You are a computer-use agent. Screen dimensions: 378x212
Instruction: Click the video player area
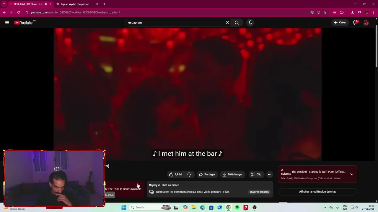[188, 94]
